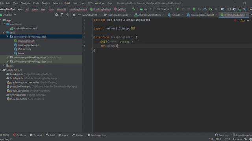252x141 pixels.
Task: Click the 4 spaces indent setting in status bar
Action: click(237, 139)
